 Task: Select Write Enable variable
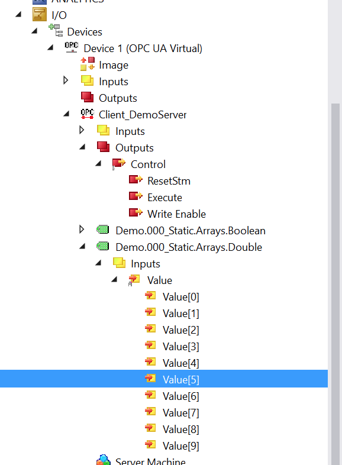coord(176,214)
